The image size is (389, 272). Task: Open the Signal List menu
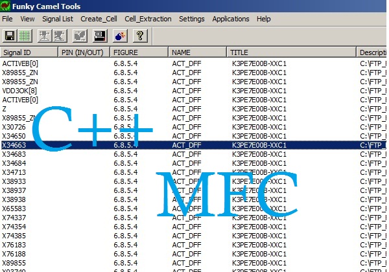point(58,19)
